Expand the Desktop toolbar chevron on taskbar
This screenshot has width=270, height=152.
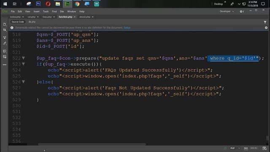pos(225,2)
